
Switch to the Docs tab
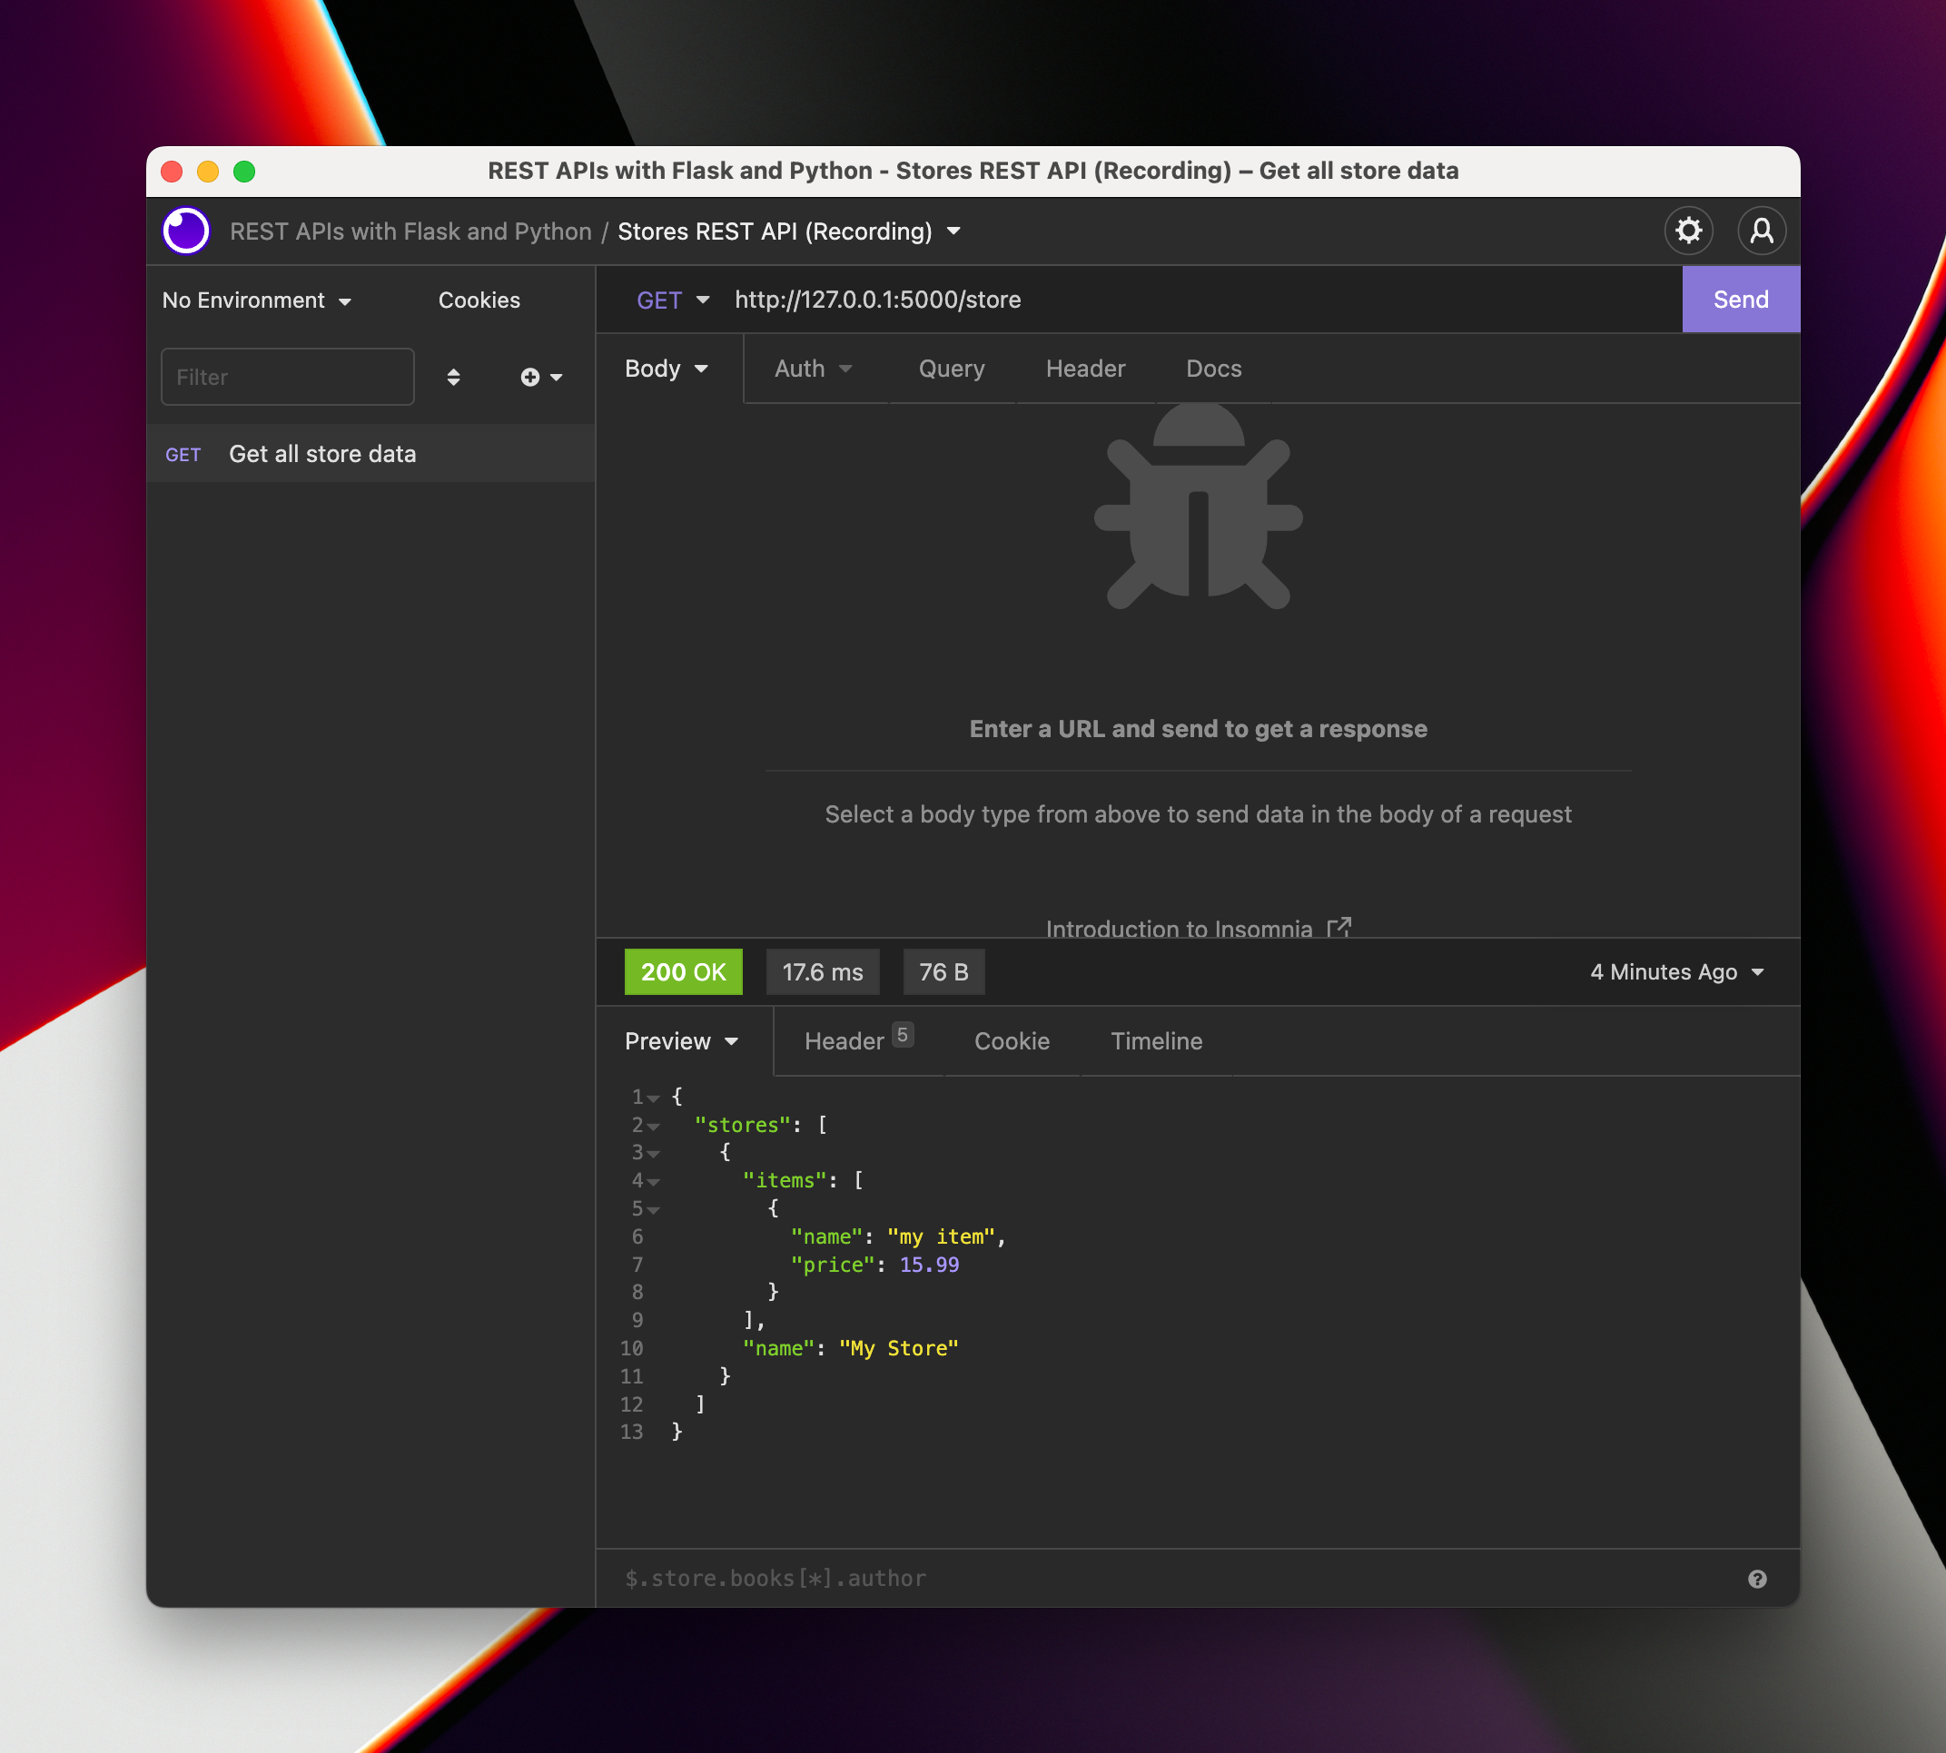click(1214, 369)
